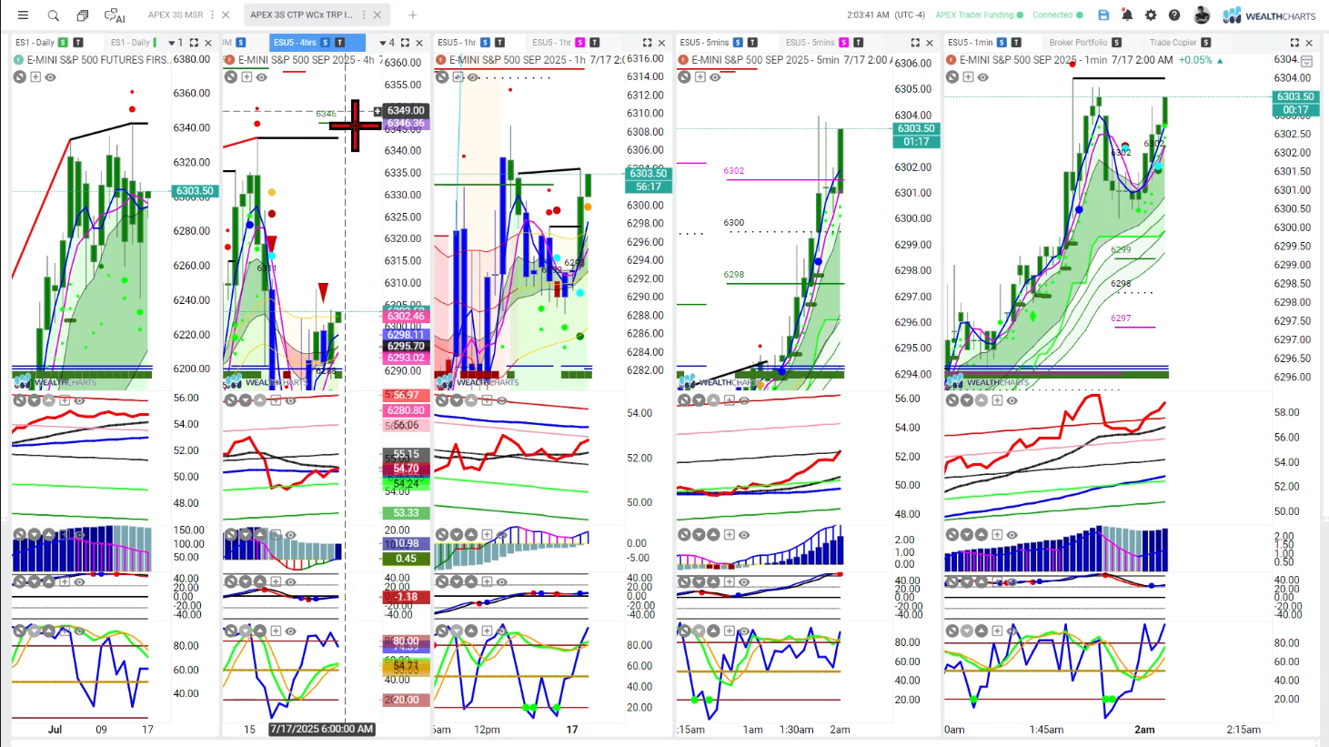The width and height of the screenshot is (1329, 747).
Task: Click the WealthCharts logo
Action: [1269, 15]
